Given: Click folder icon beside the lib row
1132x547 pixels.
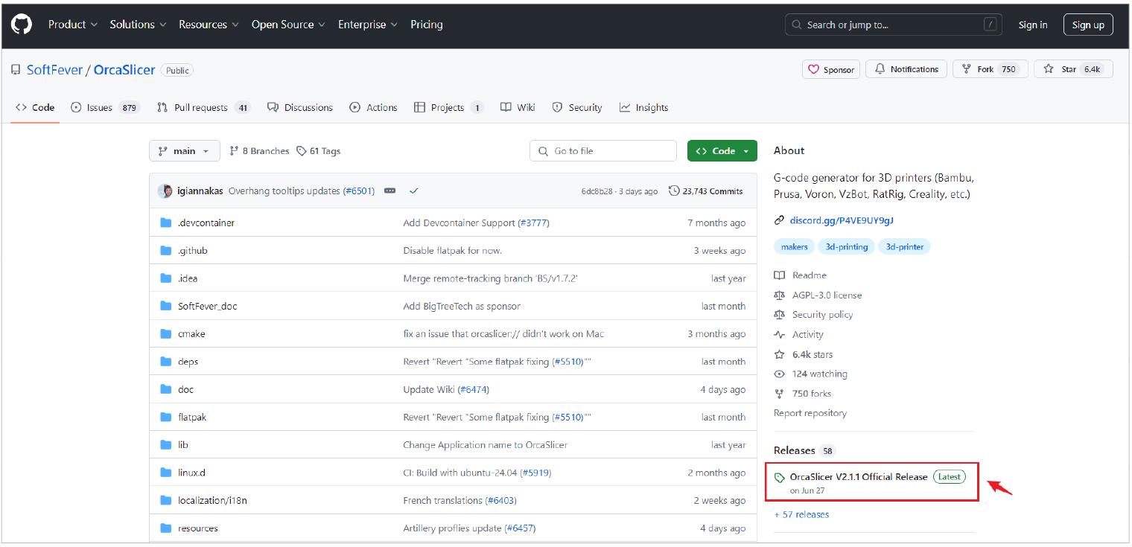Looking at the screenshot, I should coord(165,445).
